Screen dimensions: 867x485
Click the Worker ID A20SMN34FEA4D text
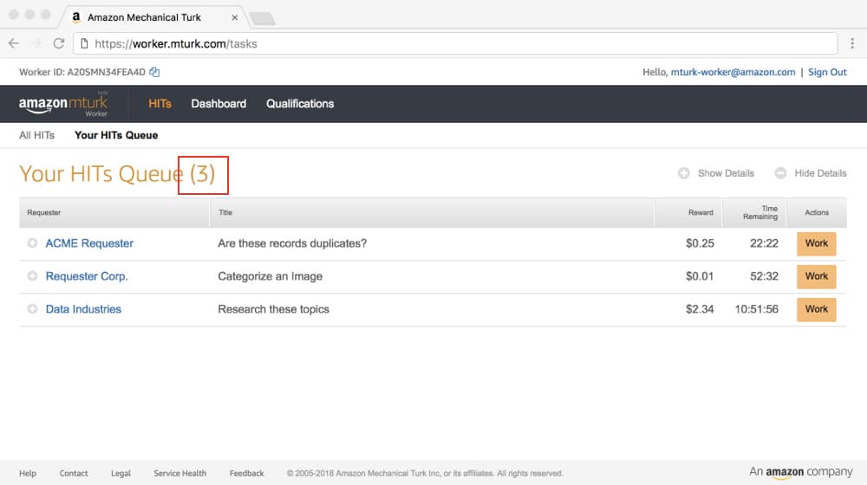81,73
